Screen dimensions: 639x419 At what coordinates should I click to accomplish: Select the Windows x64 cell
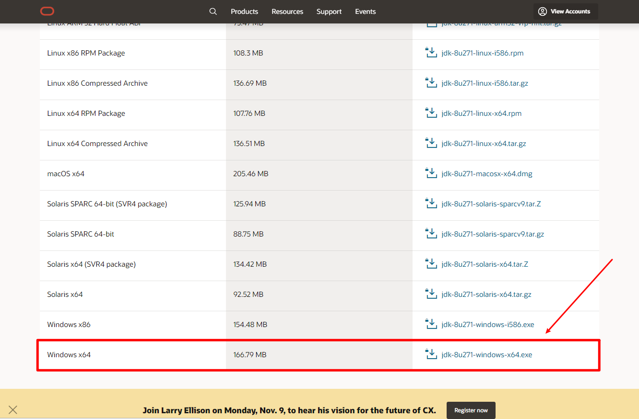click(x=133, y=355)
